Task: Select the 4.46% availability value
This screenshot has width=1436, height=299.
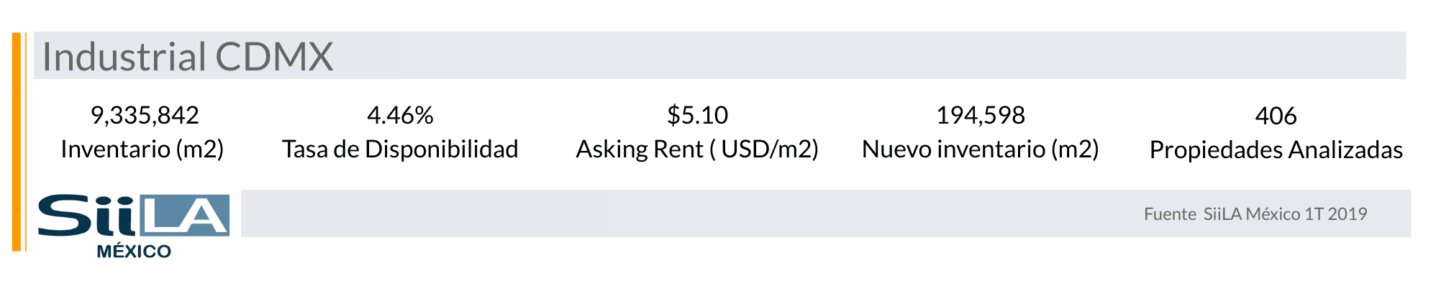Action: click(x=400, y=115)
